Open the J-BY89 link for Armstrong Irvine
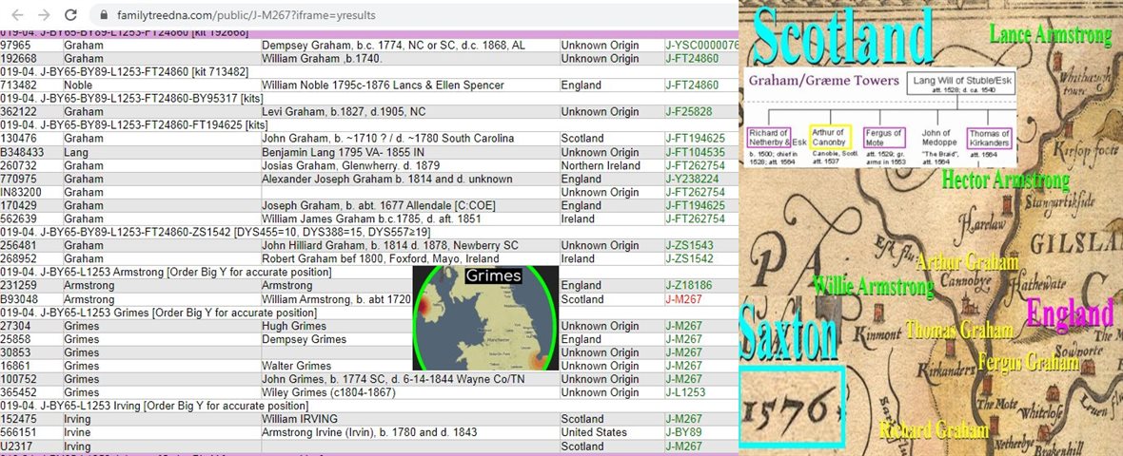This screenshot has width=1123, height=456. point(683,432)
